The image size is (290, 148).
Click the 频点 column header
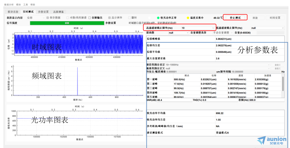click(x=187, y=76)
